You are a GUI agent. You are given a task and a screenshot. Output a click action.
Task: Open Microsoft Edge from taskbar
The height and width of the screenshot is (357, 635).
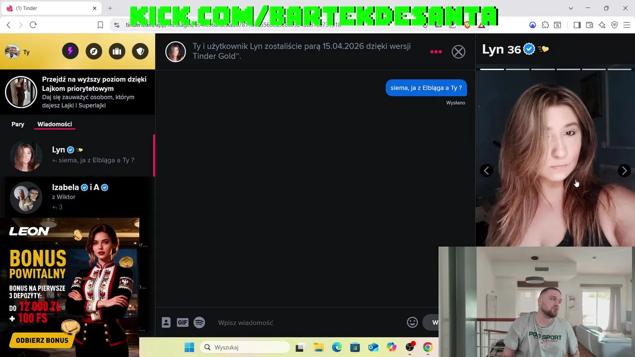coord(337,348)
